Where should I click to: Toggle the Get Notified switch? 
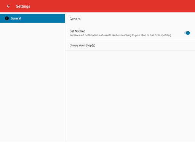[187, 33]
